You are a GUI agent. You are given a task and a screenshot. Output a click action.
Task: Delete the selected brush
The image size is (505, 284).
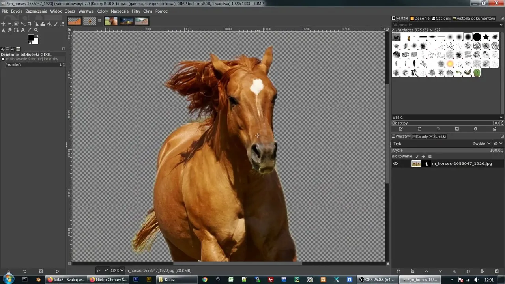coord(457,129)
